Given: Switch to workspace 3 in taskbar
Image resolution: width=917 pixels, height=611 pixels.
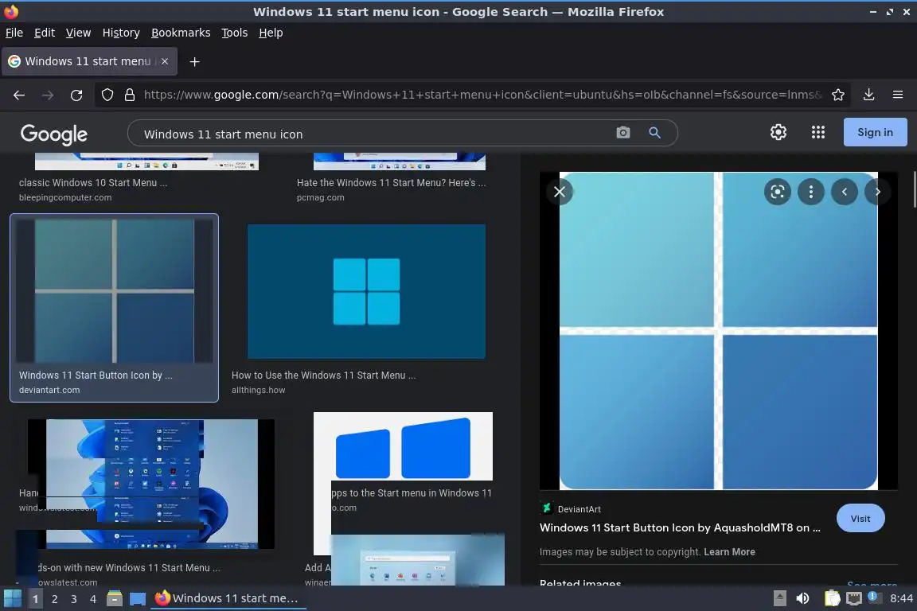Looking at the screenshot, I should 74,599.
